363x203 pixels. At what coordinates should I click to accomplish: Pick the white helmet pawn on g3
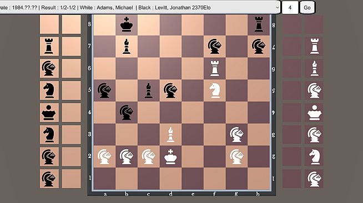pos(236,134)
